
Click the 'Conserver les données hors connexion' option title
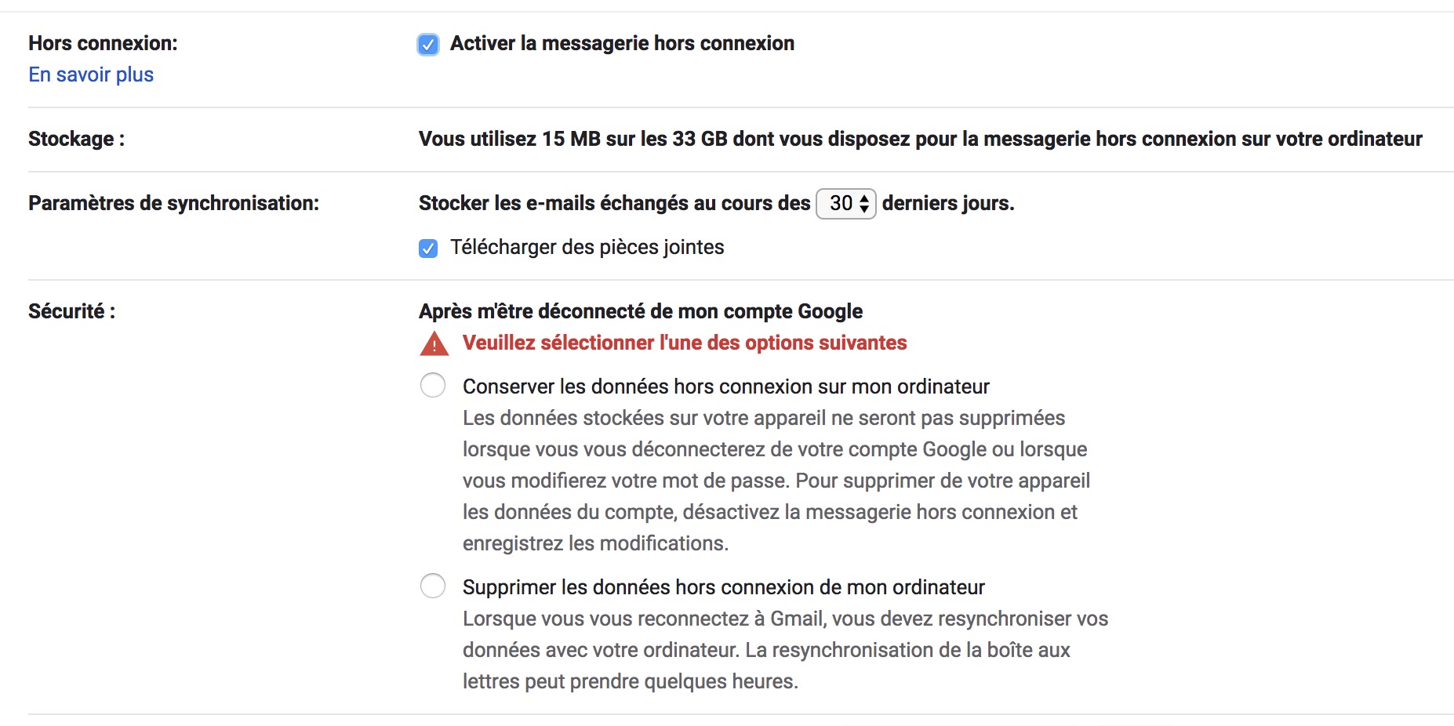click(725, 387)
